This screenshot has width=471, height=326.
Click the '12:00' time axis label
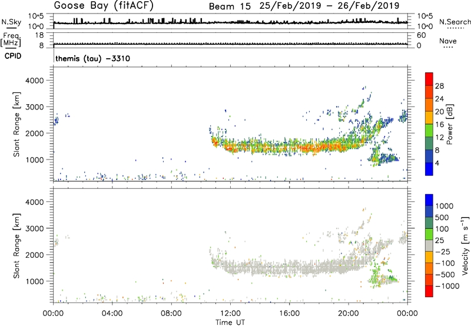(230, 314)
